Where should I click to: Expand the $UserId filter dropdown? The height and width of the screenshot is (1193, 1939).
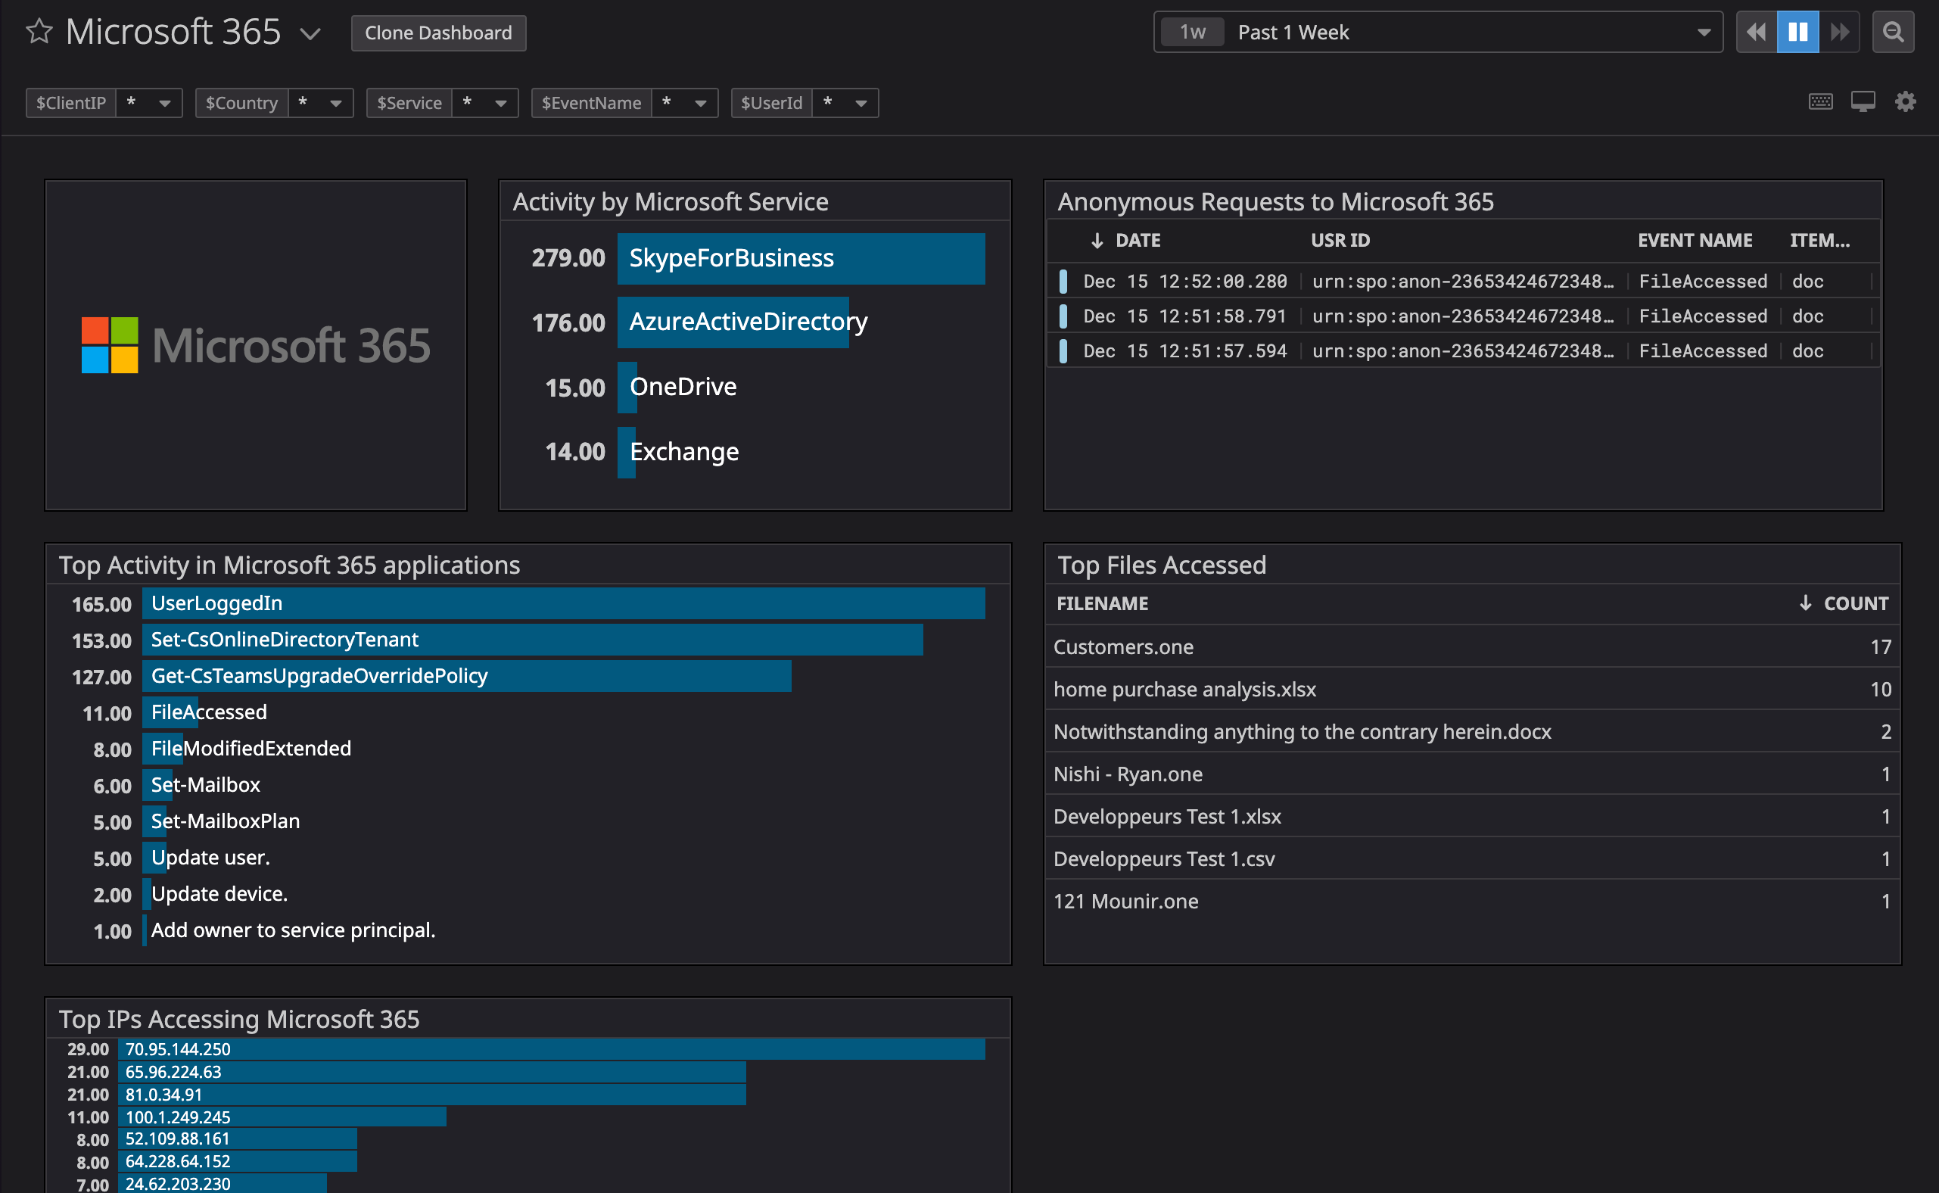coord(861,103)
